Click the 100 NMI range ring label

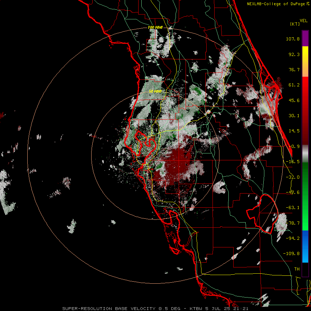tap(155, 27)
